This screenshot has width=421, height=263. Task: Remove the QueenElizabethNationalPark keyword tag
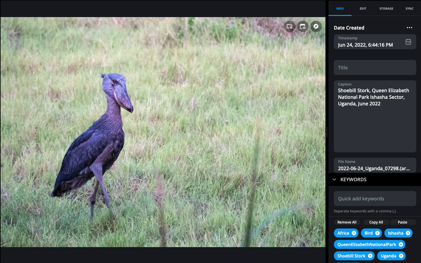click(x=401, y=244)
